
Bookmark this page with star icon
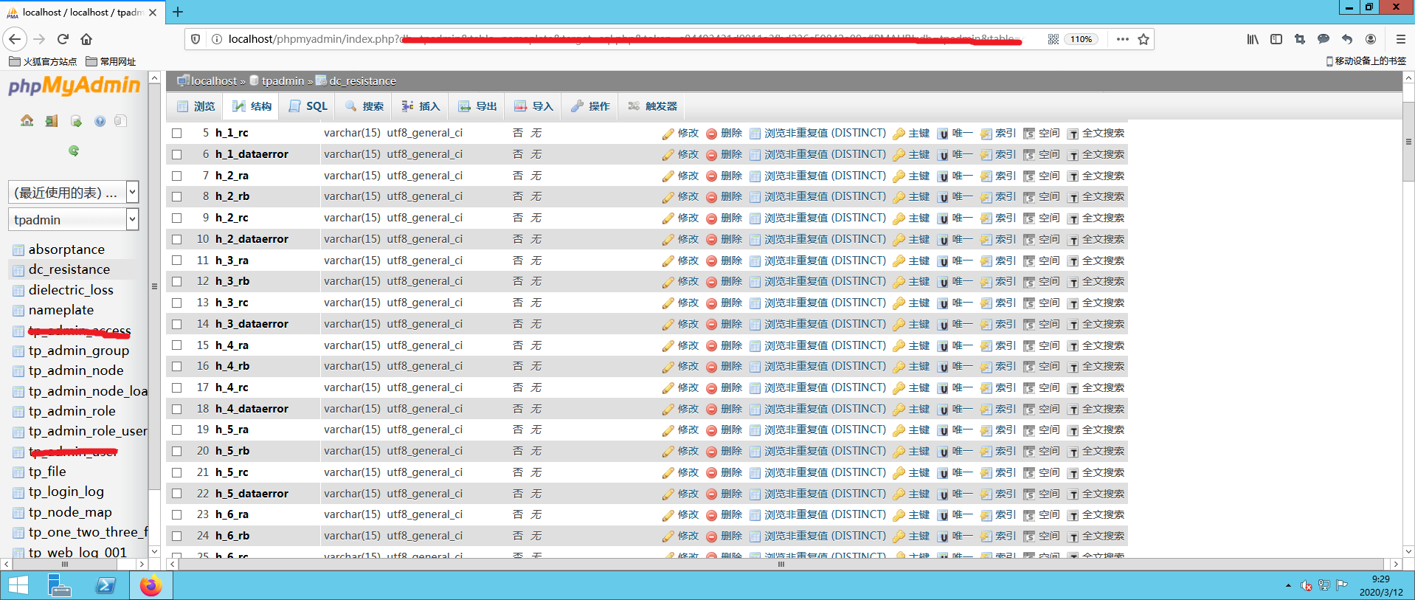click(1144, 39)
